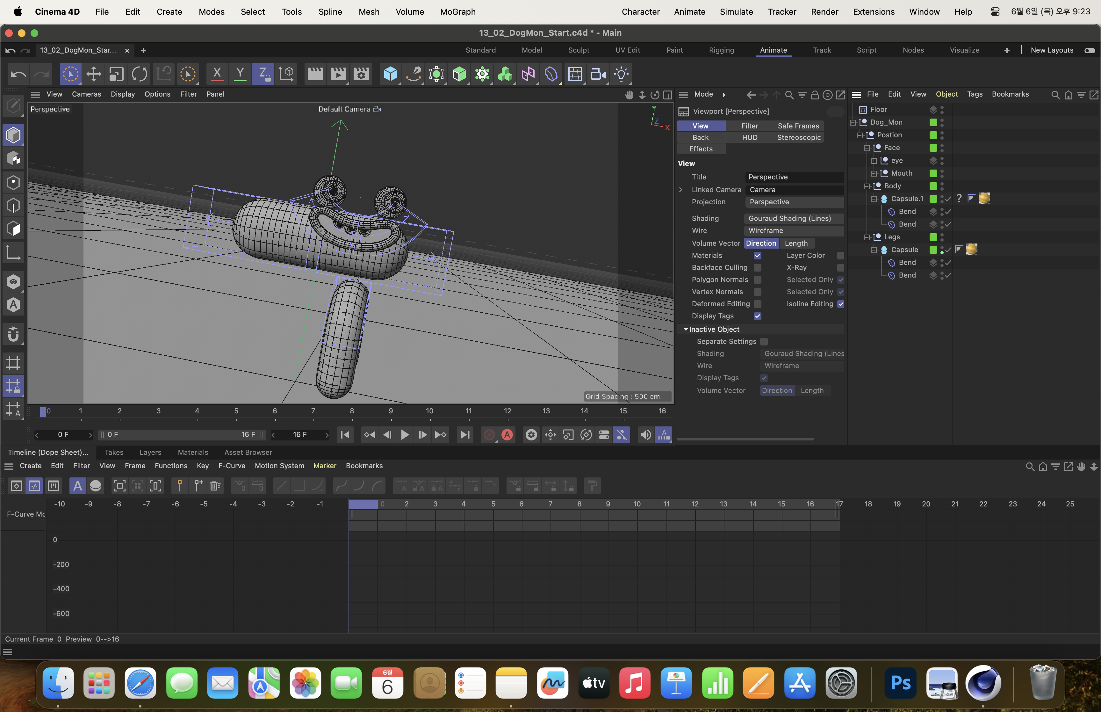This screenshot has width=1101, height=712.
Task: Toggle sound playback speaker icon
Action: point(645,435)
